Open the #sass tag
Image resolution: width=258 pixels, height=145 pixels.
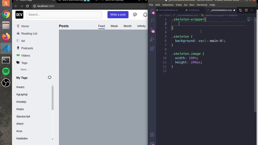point(20,109)
